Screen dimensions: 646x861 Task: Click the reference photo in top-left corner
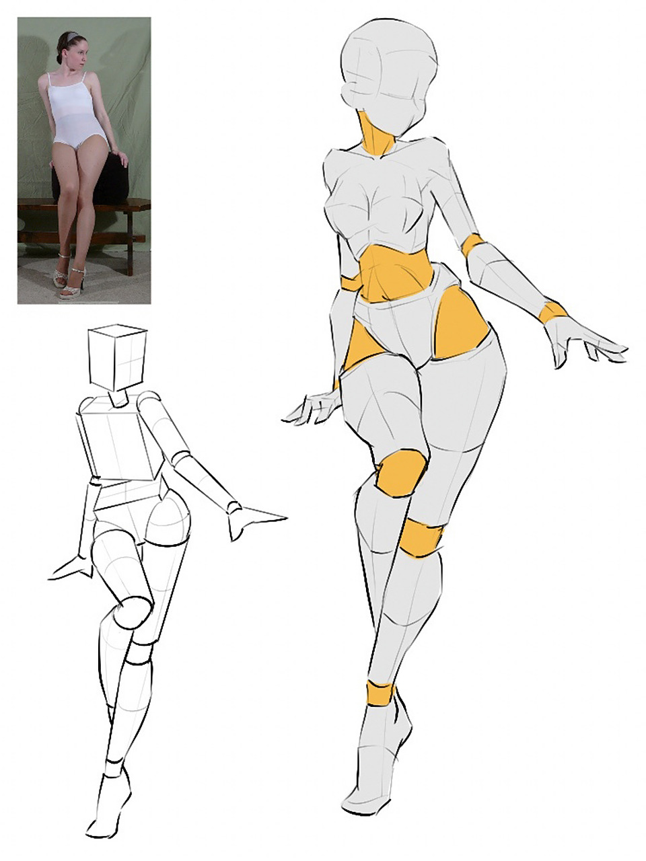pyautogui.click(x=83, y=160)
